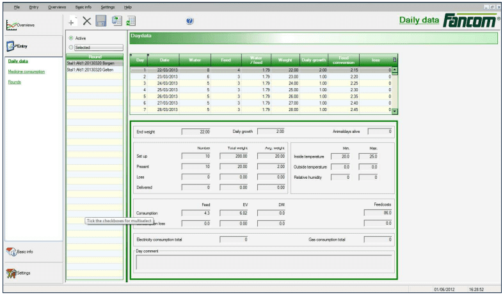
Task: Open help via blue question mark icon
Action: pyautogui.click(x=190, y=22)
